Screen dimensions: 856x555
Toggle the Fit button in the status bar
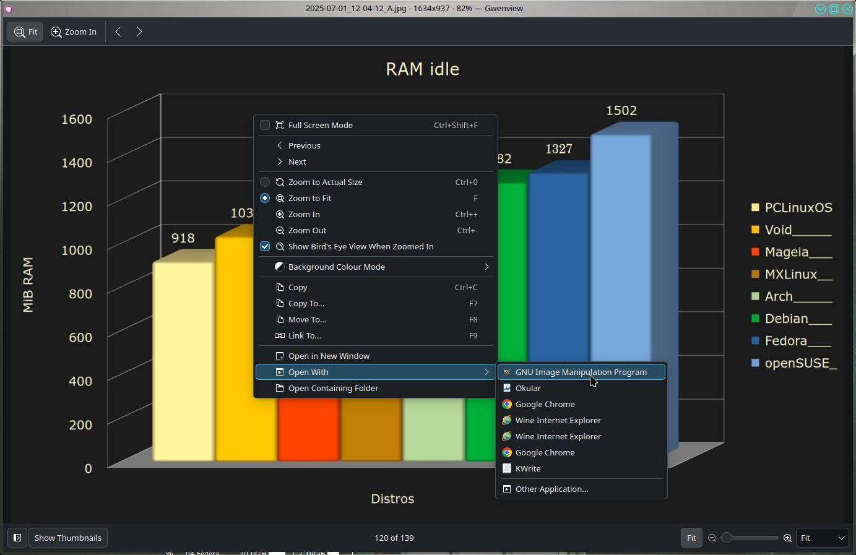tap(691, 538)
